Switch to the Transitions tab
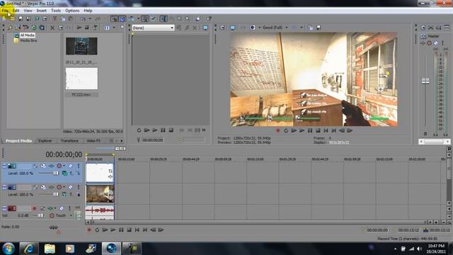The height and width of the screenshot is (255, 453). coord(69,141)
